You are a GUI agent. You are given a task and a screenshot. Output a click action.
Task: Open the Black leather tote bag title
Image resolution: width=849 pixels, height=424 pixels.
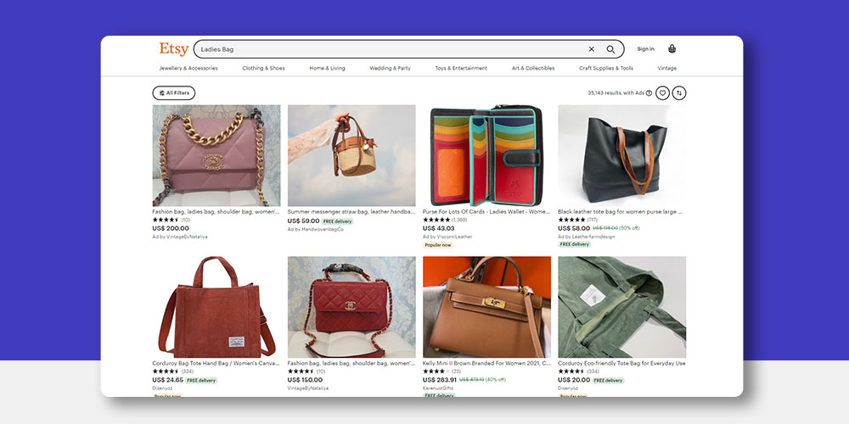[x=621, y=212]
